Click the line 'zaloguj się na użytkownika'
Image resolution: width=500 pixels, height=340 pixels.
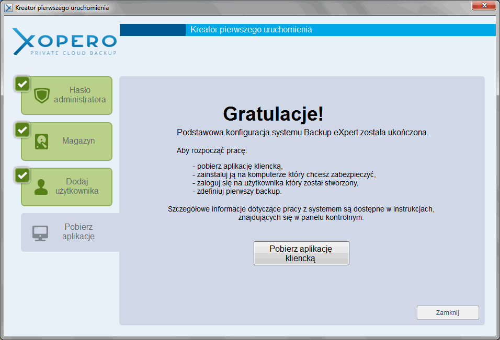pyautogui.click(x=276, y=183)
